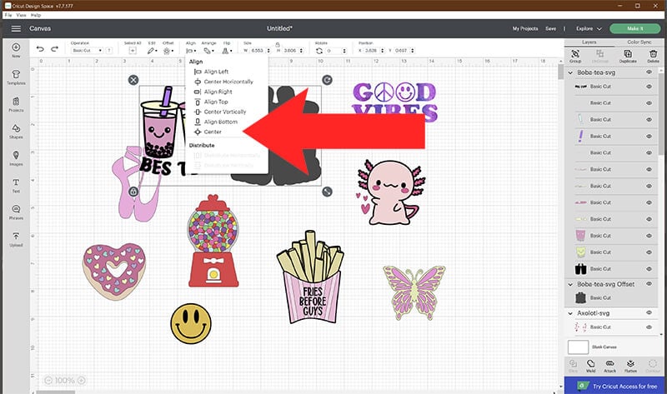The width and height of the screenshot is (667, 394).
Task: Open the Explore machine dropdown
Action: (x=589, y=28)
